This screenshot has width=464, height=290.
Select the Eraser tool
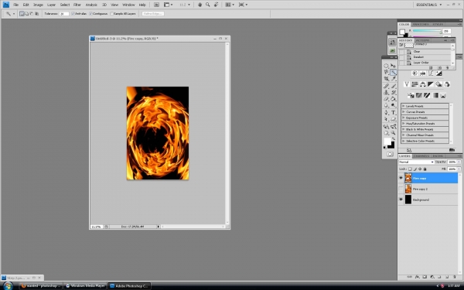[x=386, y=99]
